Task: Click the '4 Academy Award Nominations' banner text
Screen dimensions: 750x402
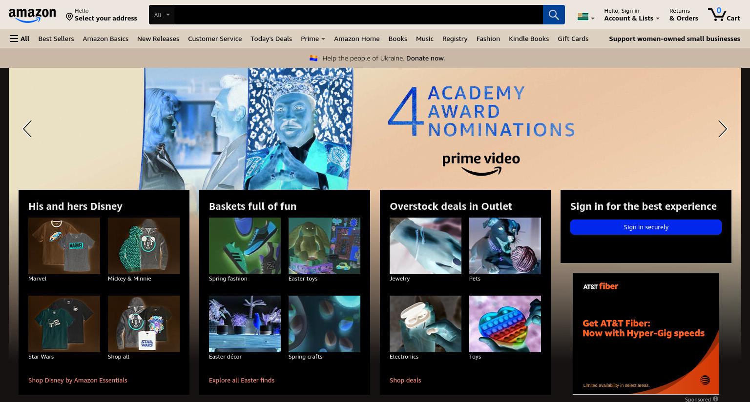Action: click(481, 111)
